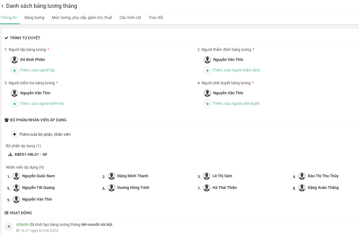The width and height of the screenshot is (359, 234).
Task: Click avatar of Đào Thị Thu Thủy
Action: click(302, 176)
